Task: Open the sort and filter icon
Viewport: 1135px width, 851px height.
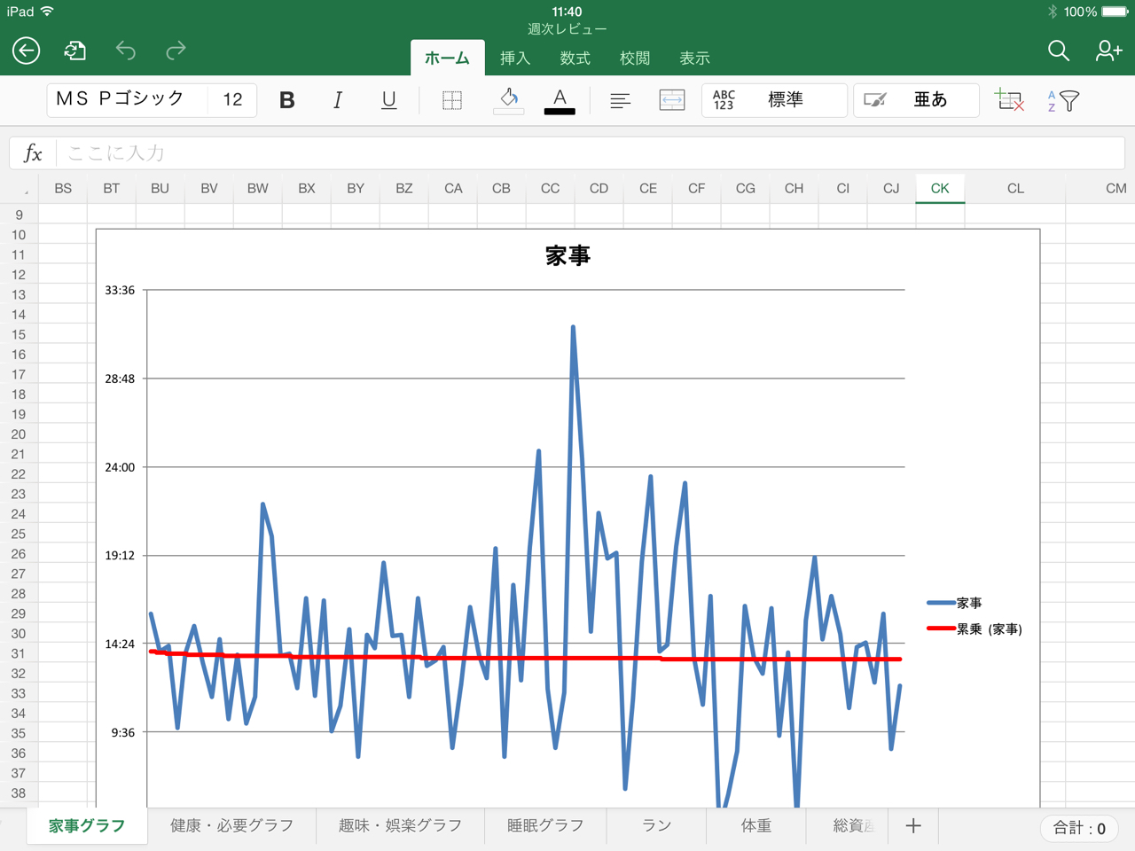Action: (x=1063, y=100)
